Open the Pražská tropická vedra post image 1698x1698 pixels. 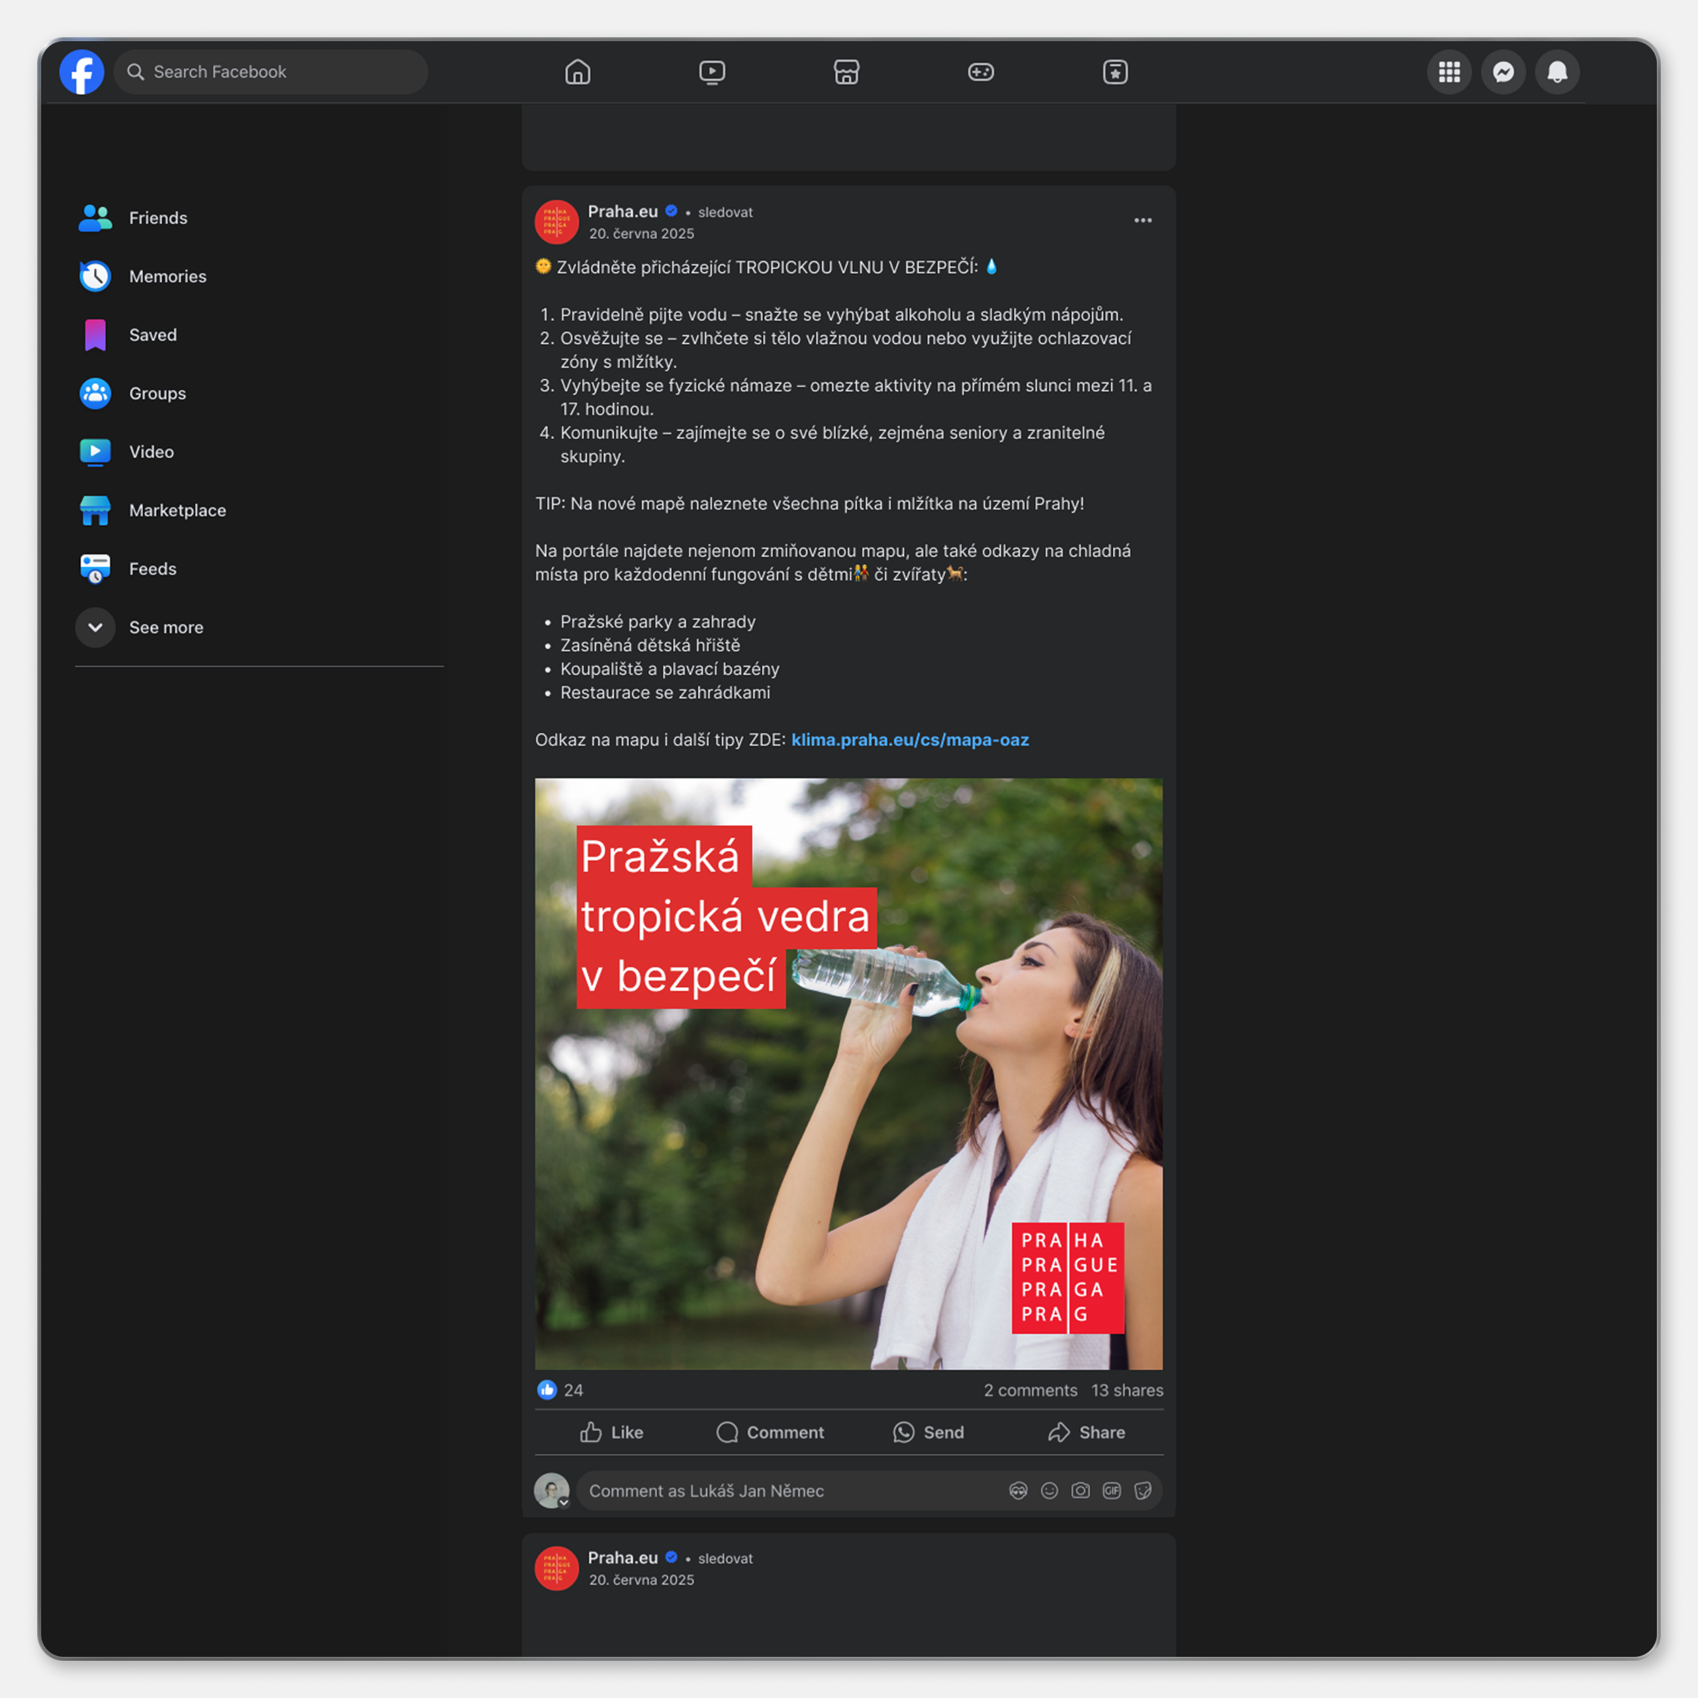849,1074
